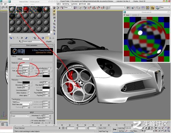Click Reset Map/Material X icon
The width and height of the screenshot is (171, 133).
coord(22,38)
